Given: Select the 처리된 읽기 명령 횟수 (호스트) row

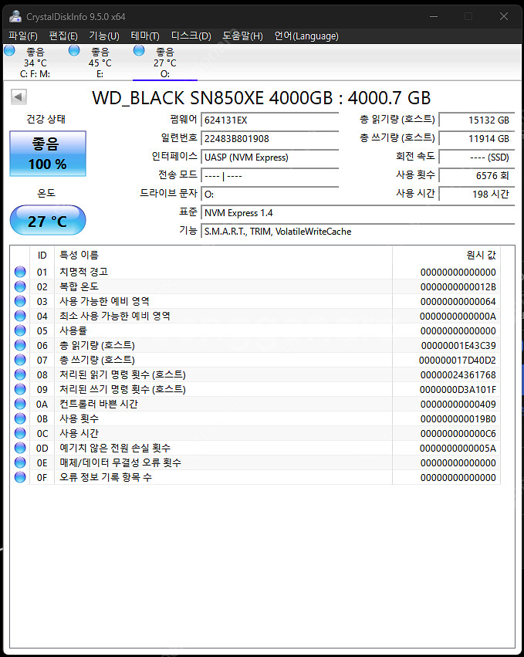Looking at the screenshot, I should (x=255, y=374).
